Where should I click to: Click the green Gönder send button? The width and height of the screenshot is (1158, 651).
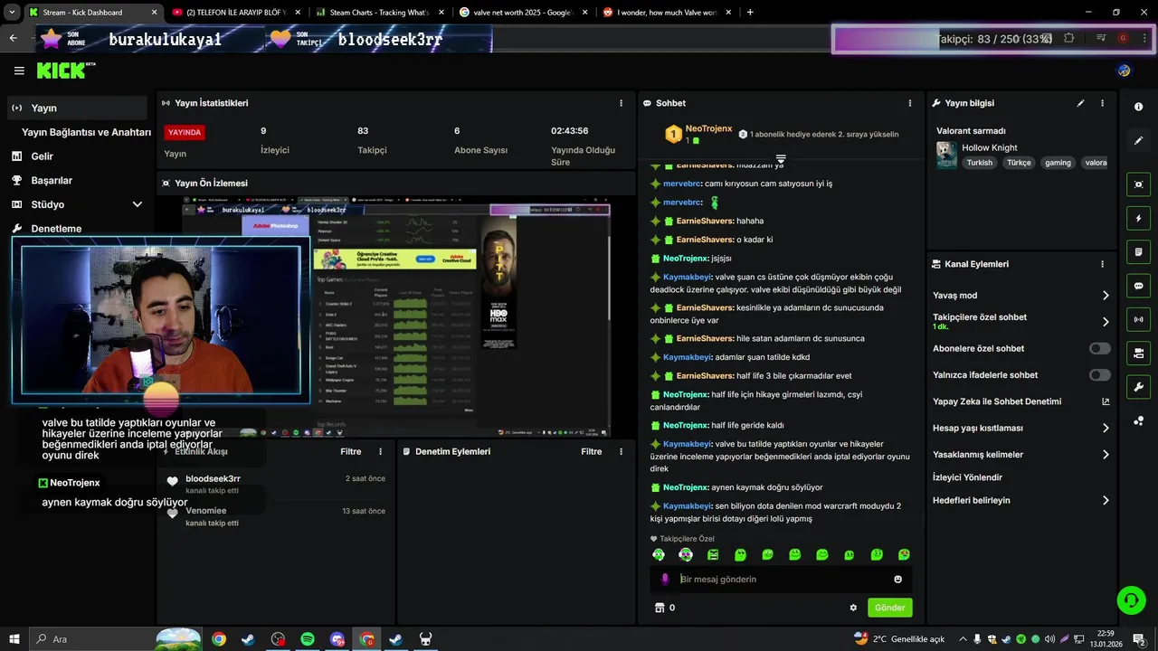(889, 608)
